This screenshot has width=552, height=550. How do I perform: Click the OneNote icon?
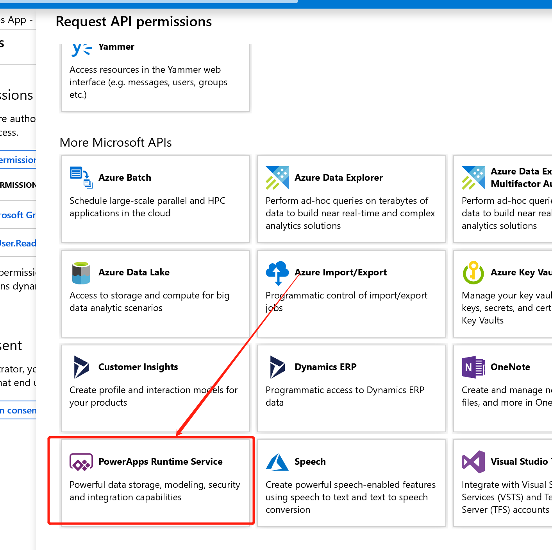[x=473, y=367]
